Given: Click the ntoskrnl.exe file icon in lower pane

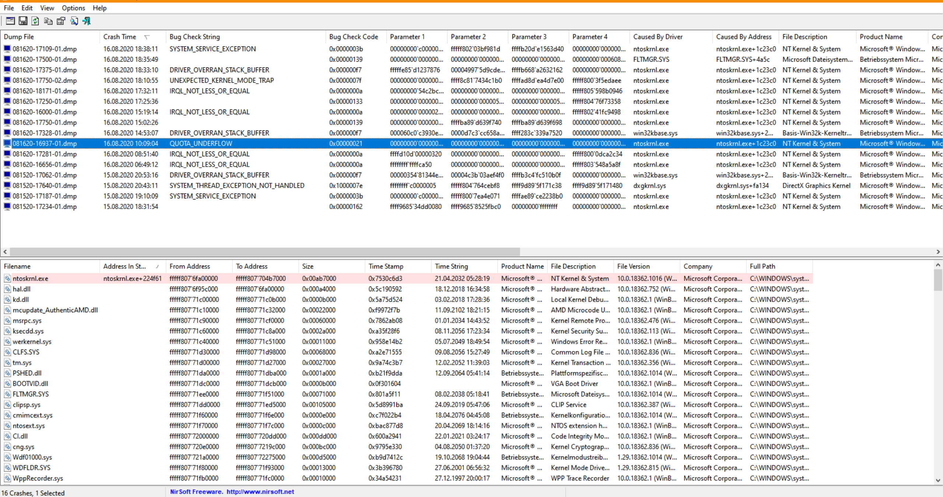Looking at the screenshot, I should (x=7, y=279).
